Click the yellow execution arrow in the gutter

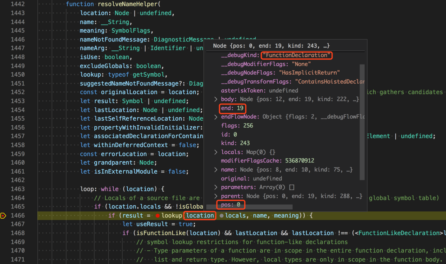[x=3, y=215]
